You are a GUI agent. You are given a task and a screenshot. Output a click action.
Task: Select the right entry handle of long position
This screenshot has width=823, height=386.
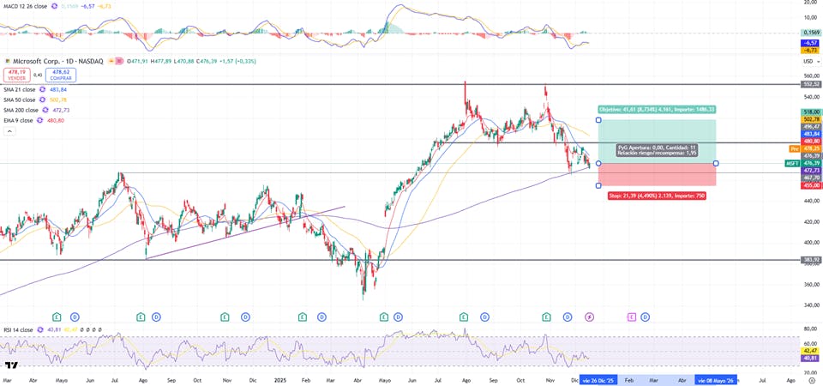pos(716,163)
